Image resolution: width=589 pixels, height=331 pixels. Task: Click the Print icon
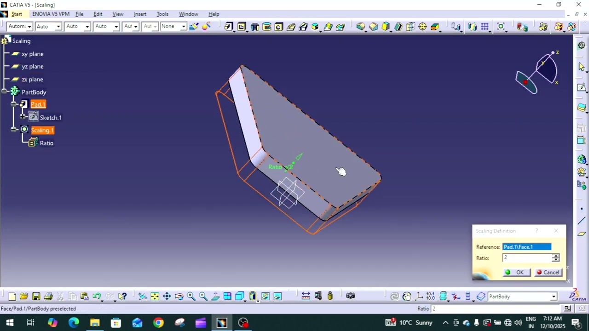tap(48, 297)
